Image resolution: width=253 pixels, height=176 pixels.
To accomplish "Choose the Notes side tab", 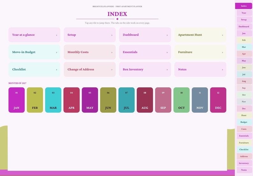I will [244, 170].
